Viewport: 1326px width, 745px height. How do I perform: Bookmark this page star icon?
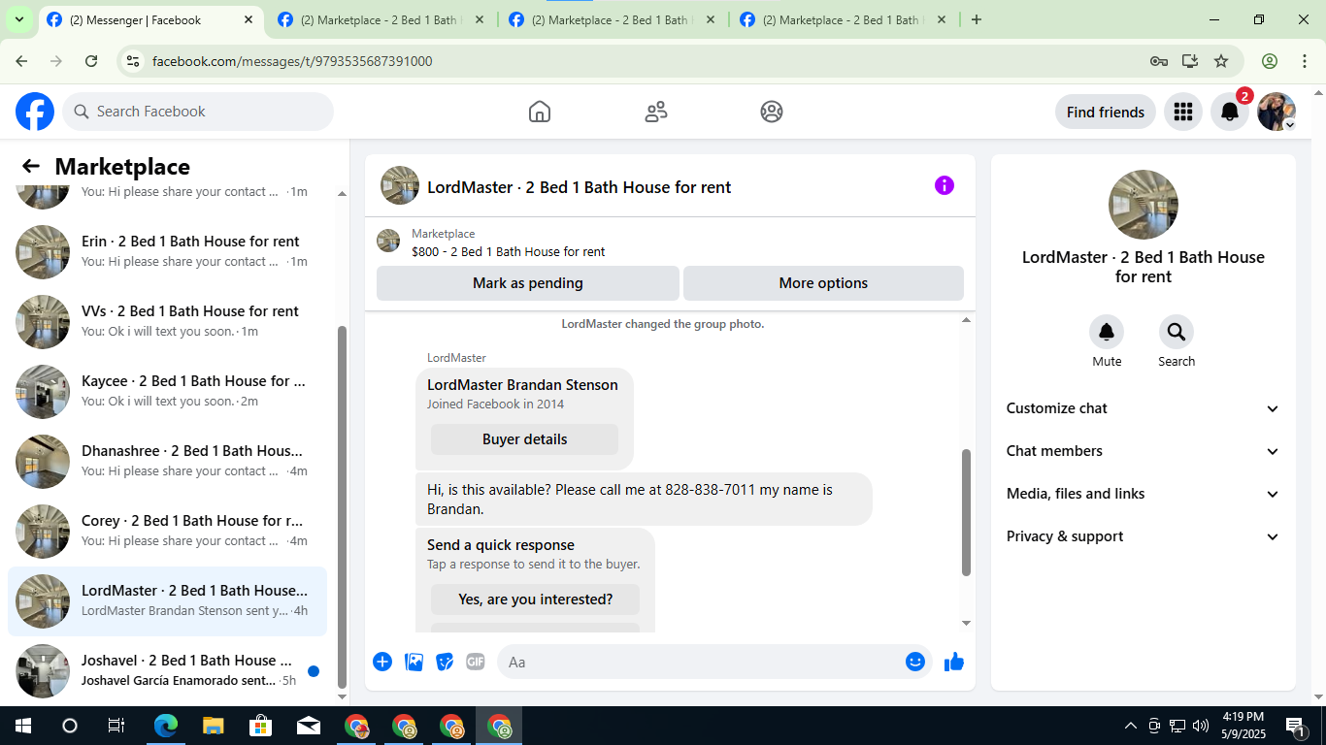1221,61
